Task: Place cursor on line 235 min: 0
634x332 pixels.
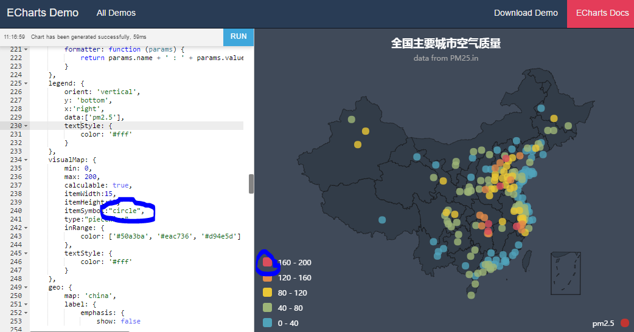Action: [x=78, y=168]
